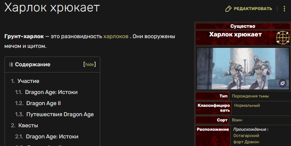
Task: Click the table of contents list icon
Action: click(11, 65)
